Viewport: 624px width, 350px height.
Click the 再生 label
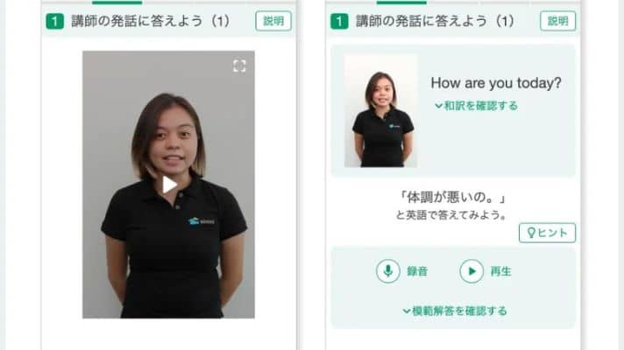[500, 272]
